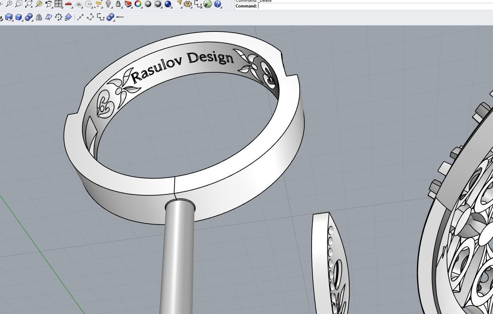Select the ornate filigree ring at right
The height and width of the screenshot is (314, 493).
[x=456, y=213]
